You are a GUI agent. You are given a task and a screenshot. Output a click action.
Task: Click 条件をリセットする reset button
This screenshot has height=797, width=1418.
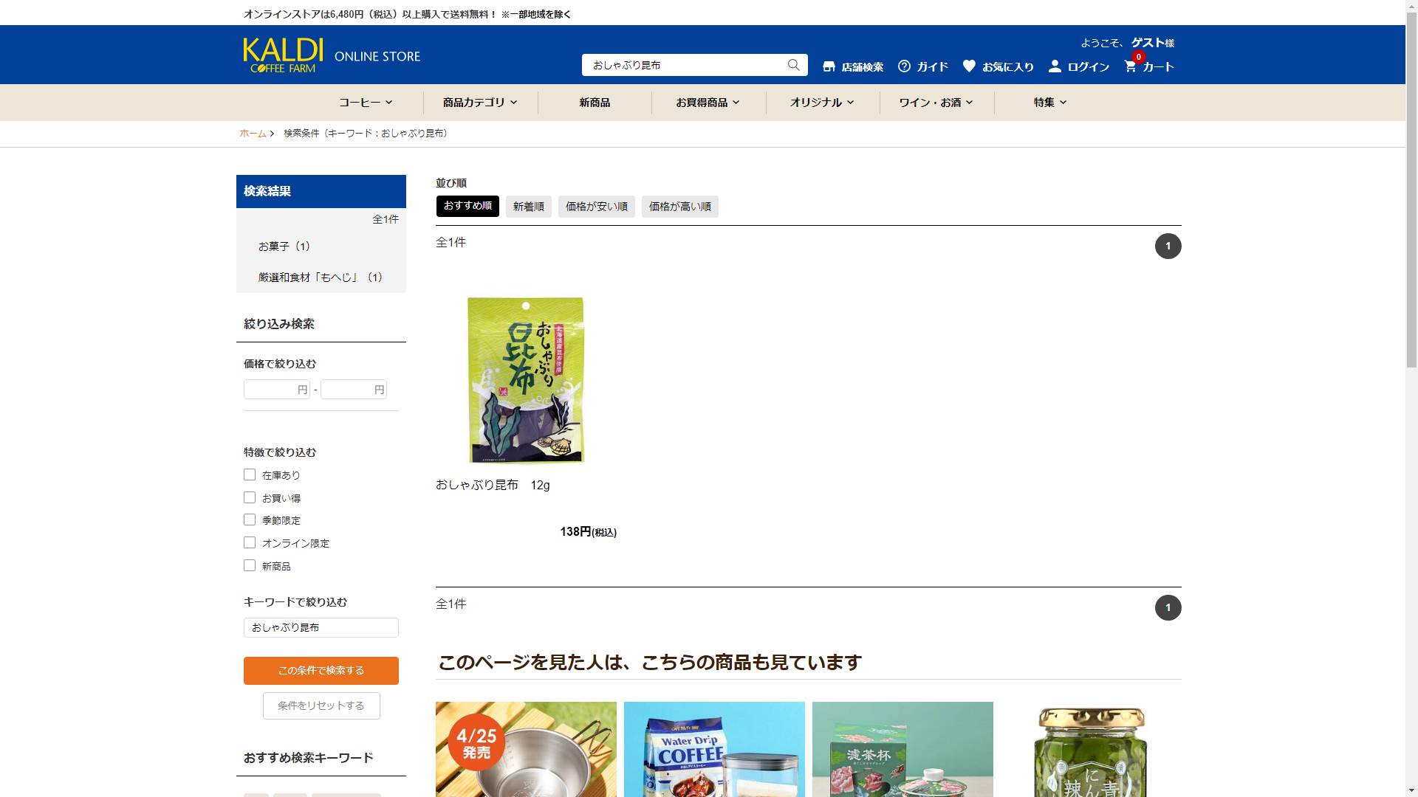321,705
